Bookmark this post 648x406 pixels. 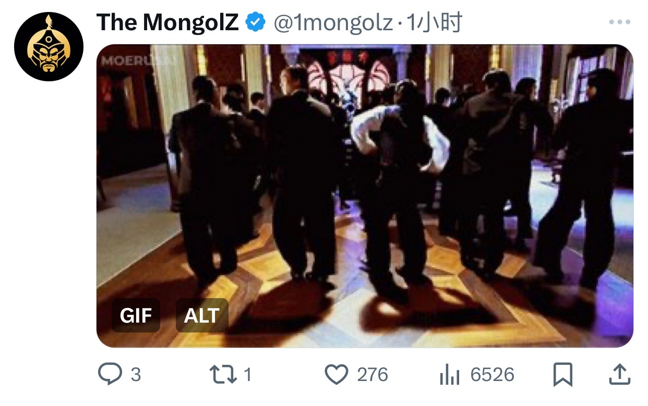[562, 374]
